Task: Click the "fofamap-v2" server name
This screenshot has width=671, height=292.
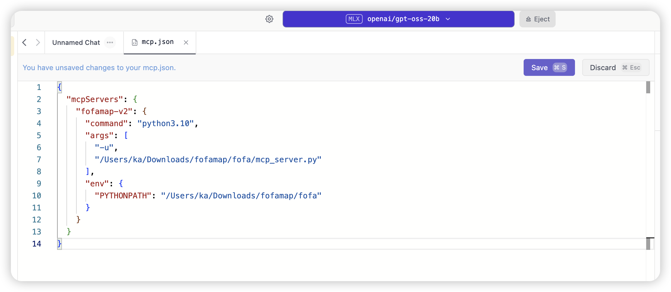Action: (x=104, y=111)
